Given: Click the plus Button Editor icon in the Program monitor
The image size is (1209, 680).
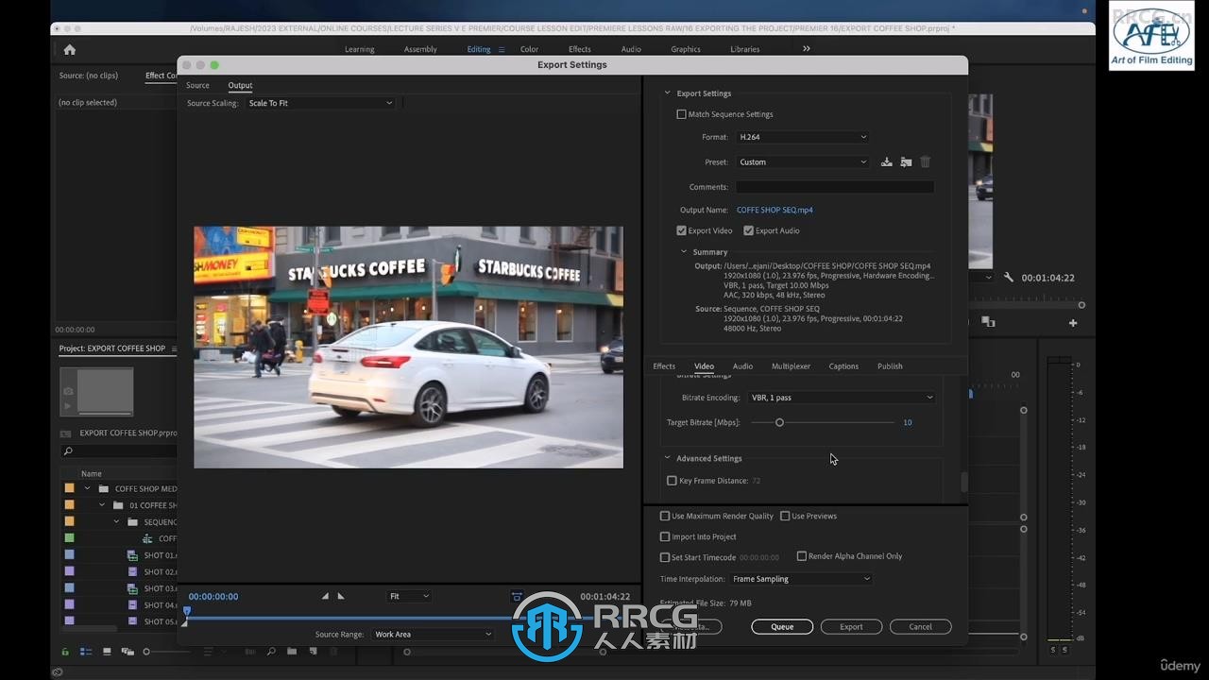Looking at the screenshot, I should pos(1073,323).
